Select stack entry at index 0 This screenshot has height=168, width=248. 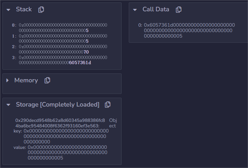coord(63,28)
